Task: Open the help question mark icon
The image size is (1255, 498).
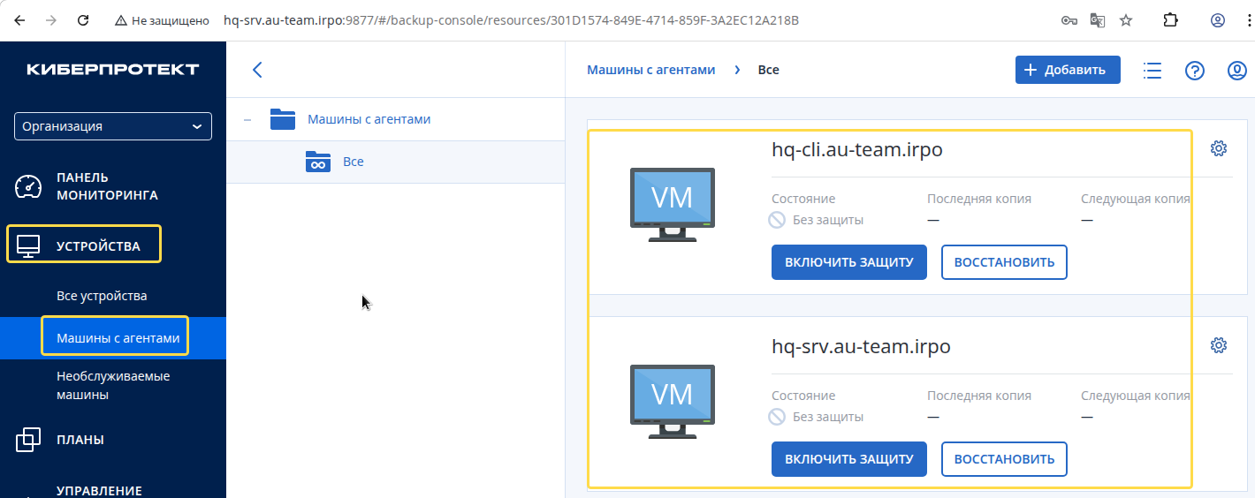Action: (x=1195, y=71)
